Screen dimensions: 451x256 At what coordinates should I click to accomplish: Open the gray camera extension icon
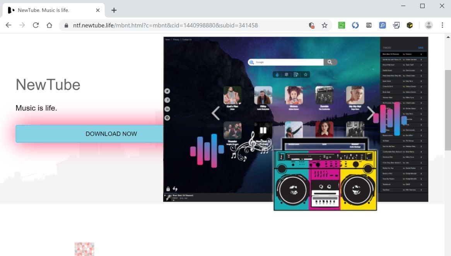tap(369, 25)
